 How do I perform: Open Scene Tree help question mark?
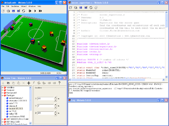point(59,83)
